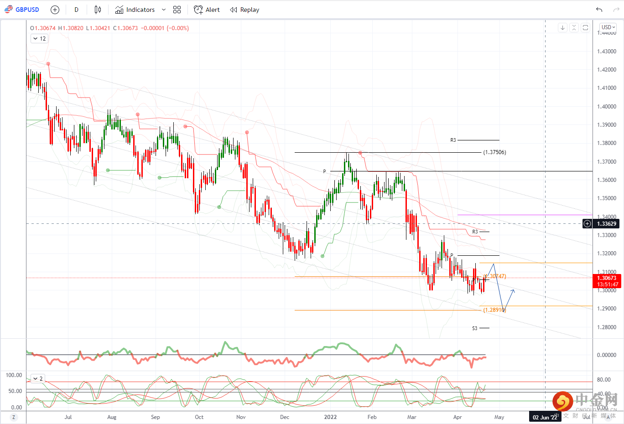Open the candlestick chart style menu
Viewport: 624px width, 424px height.
98,10
